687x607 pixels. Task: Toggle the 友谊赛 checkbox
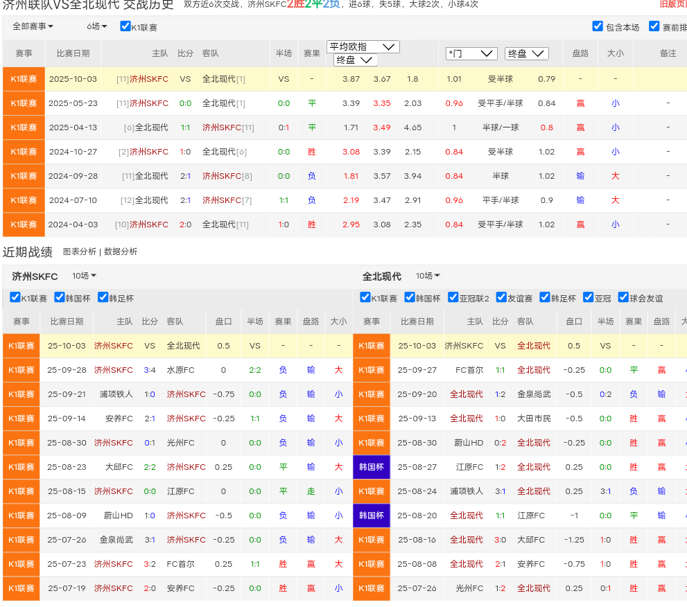coord(501,297)
